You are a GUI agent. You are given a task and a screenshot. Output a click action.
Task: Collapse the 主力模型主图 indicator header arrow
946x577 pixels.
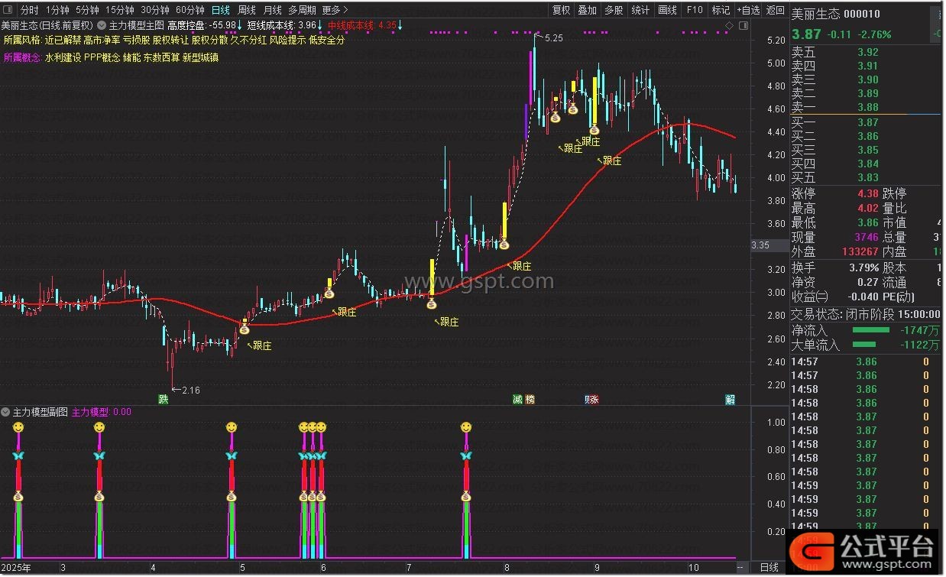[102, 25]
